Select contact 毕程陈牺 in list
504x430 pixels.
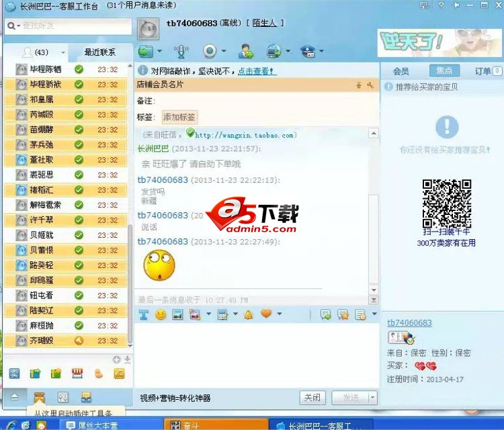click(x=66, y=69)
